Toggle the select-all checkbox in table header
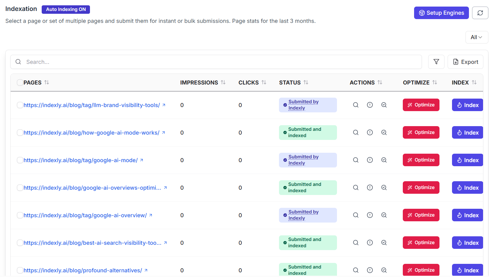This screenshot has width=489, height=277. (20, 82)
